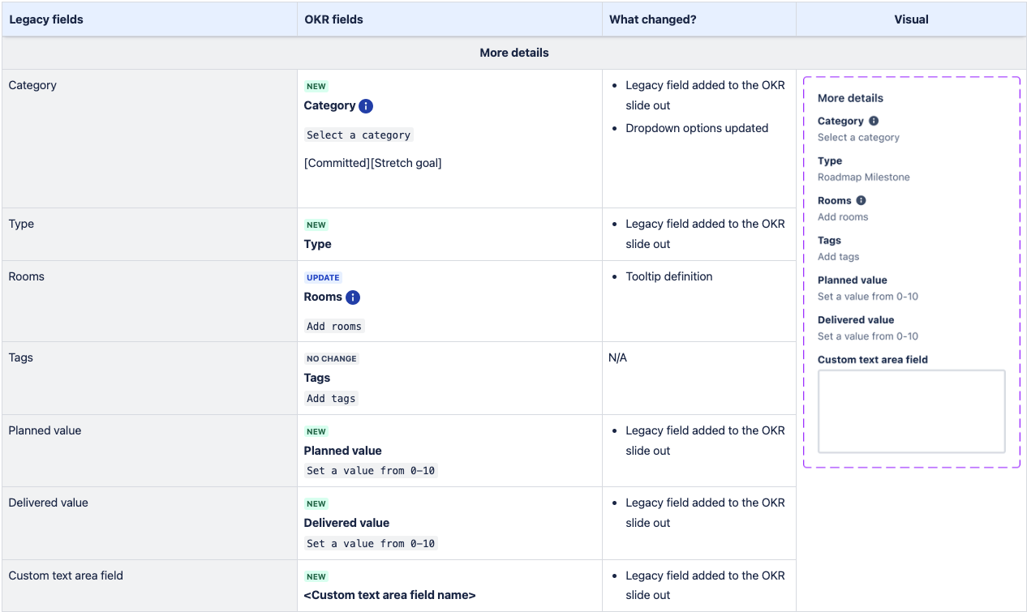Click 'Custom text area field' in Legacy fields column
This screenshot has height=612, width=1027.
pyautogui.click(x=66, y=576)
